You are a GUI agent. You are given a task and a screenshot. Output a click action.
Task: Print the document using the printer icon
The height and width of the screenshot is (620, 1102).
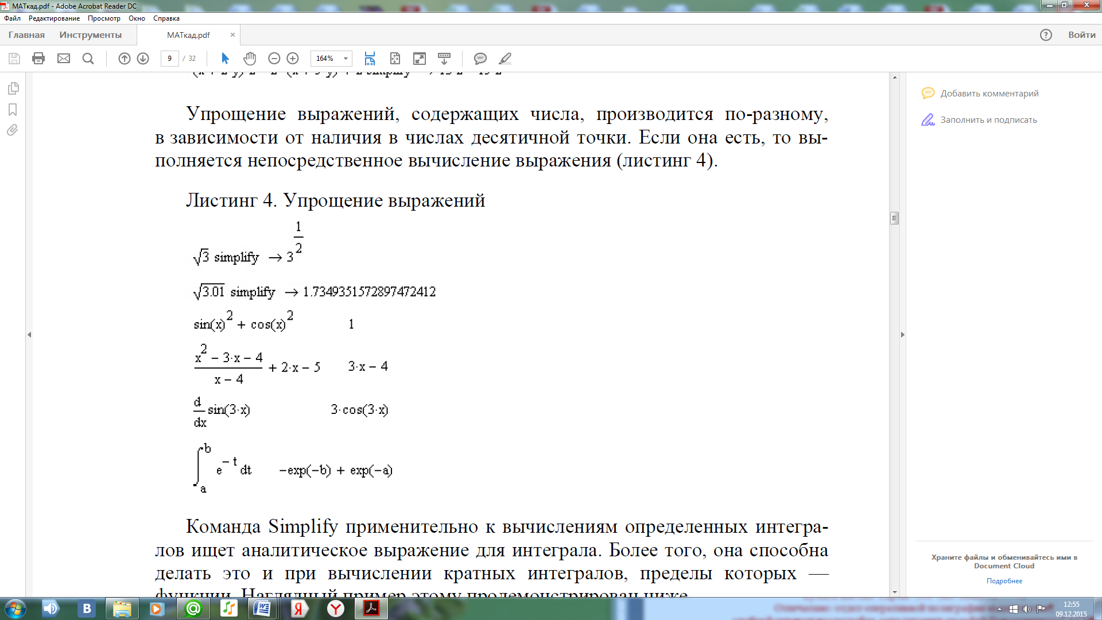pyautogui.click(x=38, y=59)
